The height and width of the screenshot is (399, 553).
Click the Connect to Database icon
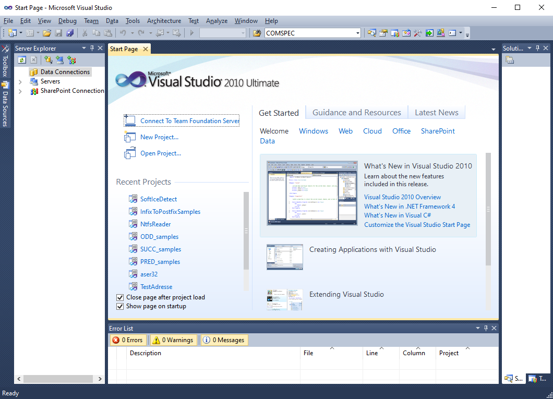[49, 60]
